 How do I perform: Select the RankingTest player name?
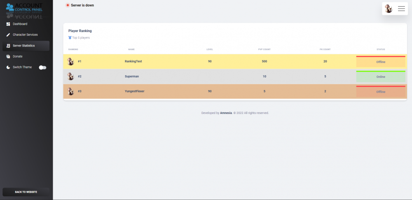point(133,61)
